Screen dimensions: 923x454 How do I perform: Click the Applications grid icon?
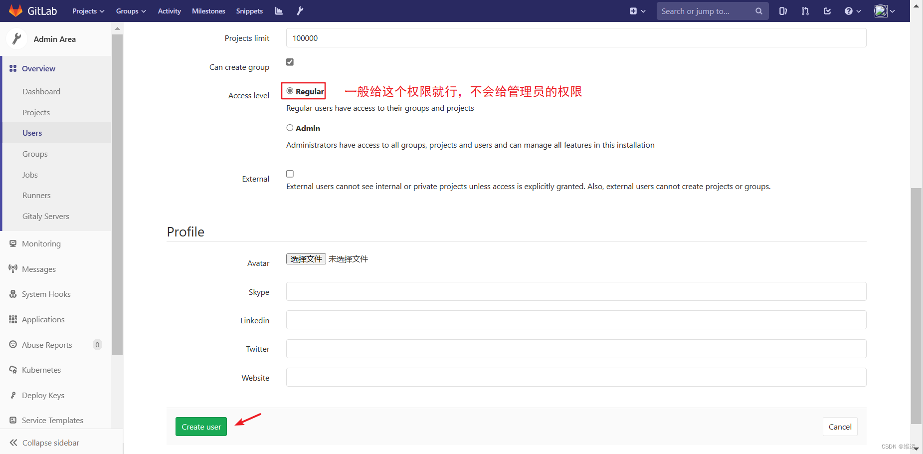pos(13,319)
